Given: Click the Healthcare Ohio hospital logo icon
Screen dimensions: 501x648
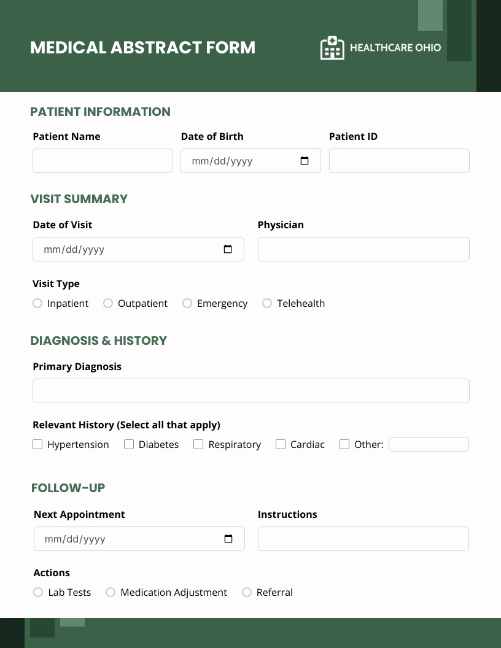Looking at the screenshot, I should pyautogui.click(x=332, y=47).
